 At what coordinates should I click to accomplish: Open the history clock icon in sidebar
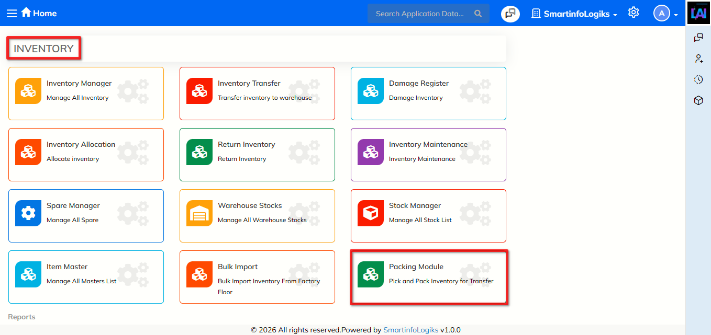point(698,79)
